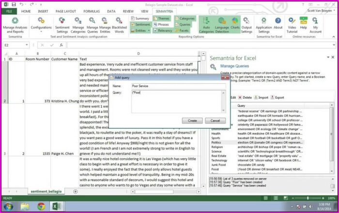Click the Insert Function fx icon
Viewport: 339px width, 213px height.
point(62,45)
